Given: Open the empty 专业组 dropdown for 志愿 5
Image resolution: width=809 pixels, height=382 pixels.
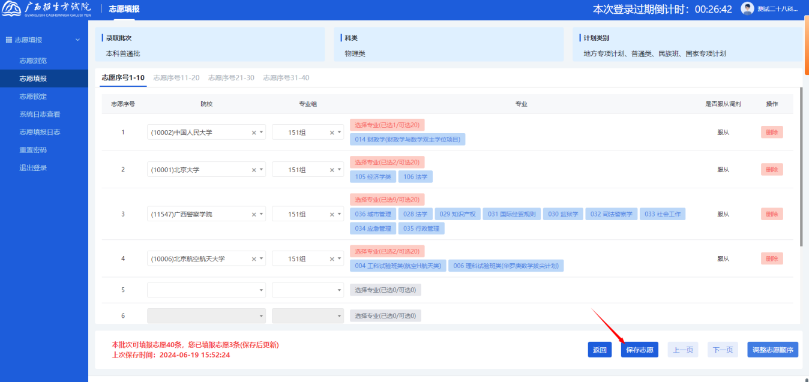Looking at the screenshot, I should (x=308, y=290).
